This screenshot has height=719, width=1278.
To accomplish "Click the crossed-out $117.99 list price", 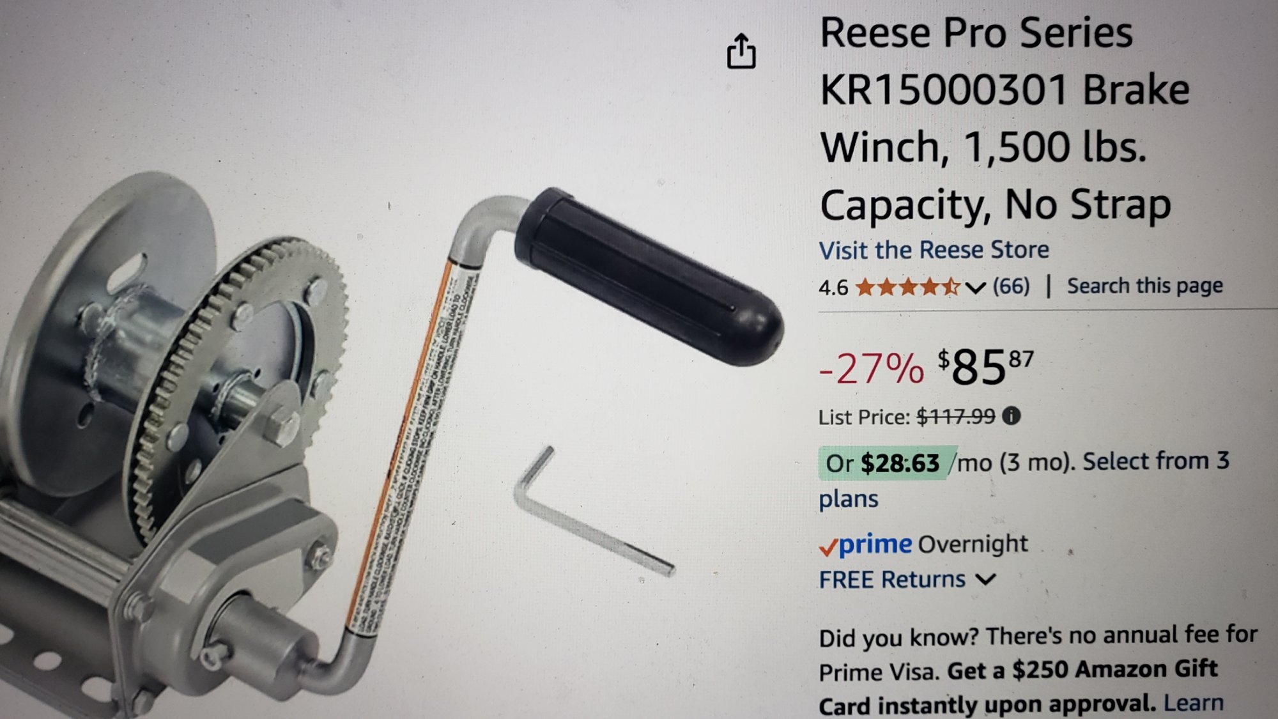I will point(956,417).
